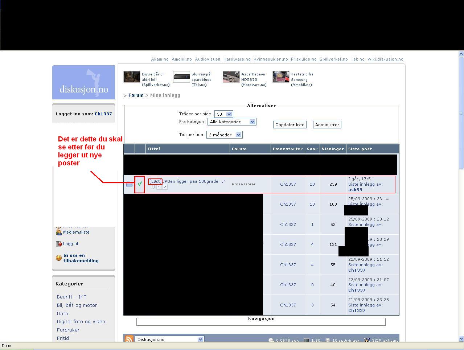Open the ask99 last poster profile
The width and height of the screenshot is (464, 350).
point(355,190)
